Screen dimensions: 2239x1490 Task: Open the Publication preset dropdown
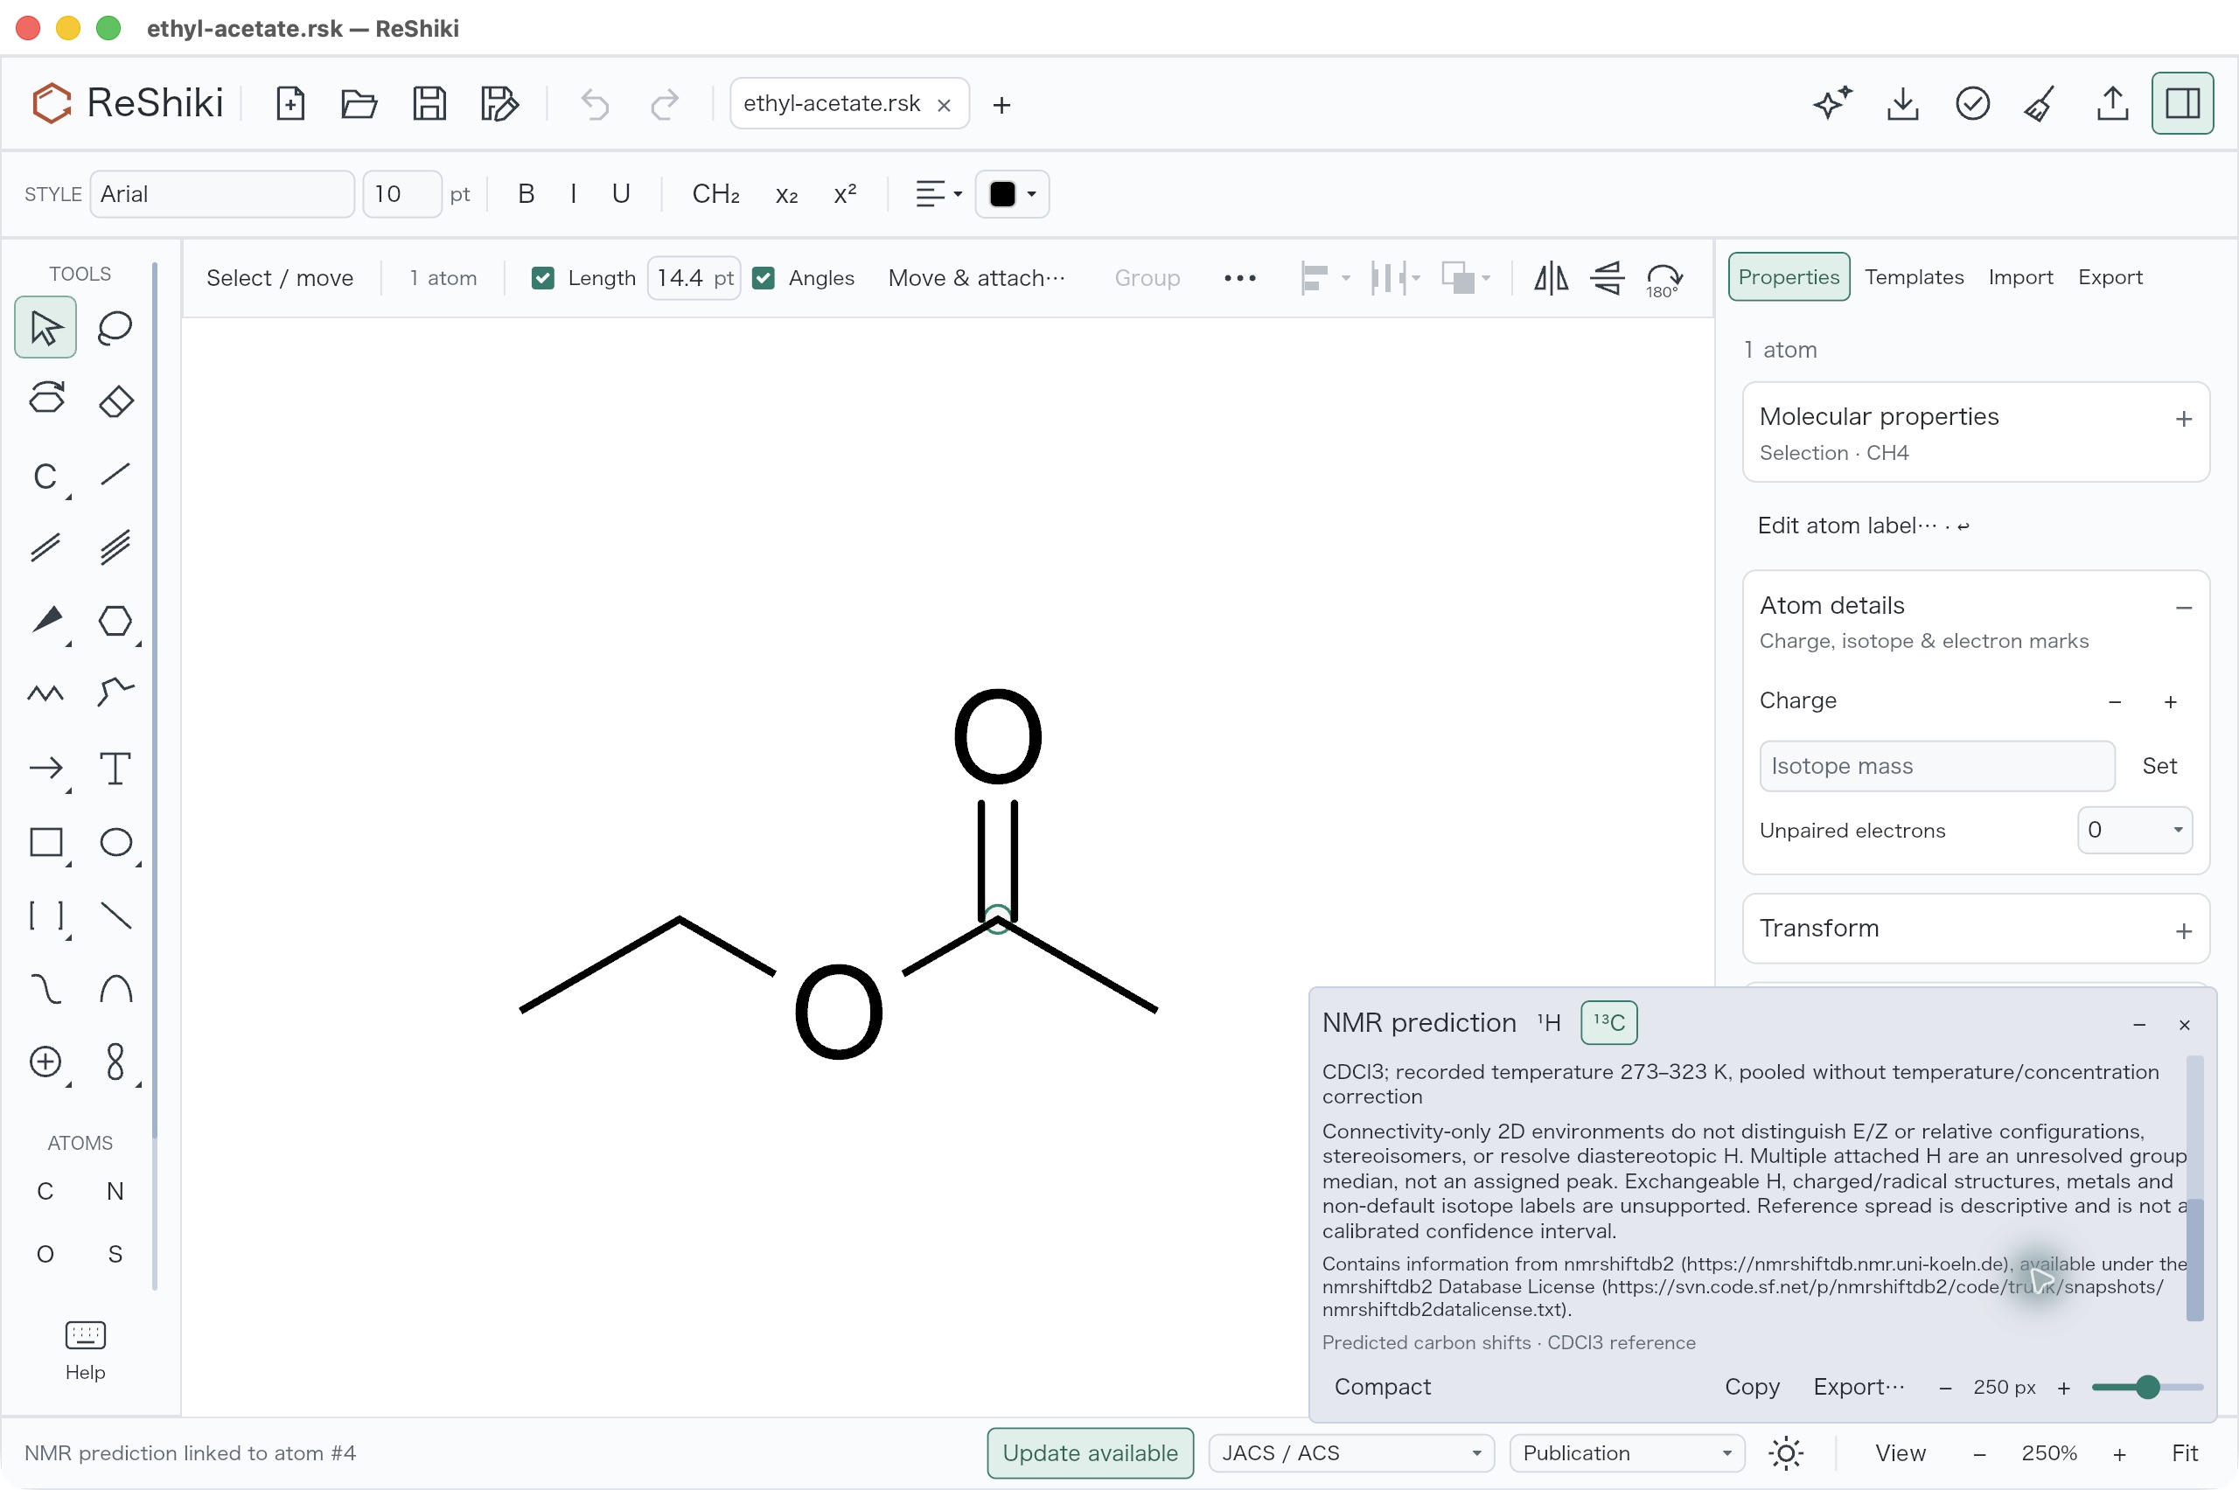tap(1626, 1453)
